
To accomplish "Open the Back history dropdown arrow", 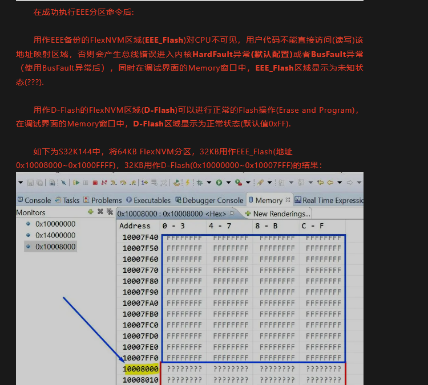I will [x=340, y=183].
